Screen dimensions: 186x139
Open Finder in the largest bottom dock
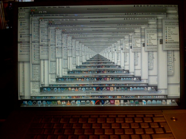click(x=25, y=103)
